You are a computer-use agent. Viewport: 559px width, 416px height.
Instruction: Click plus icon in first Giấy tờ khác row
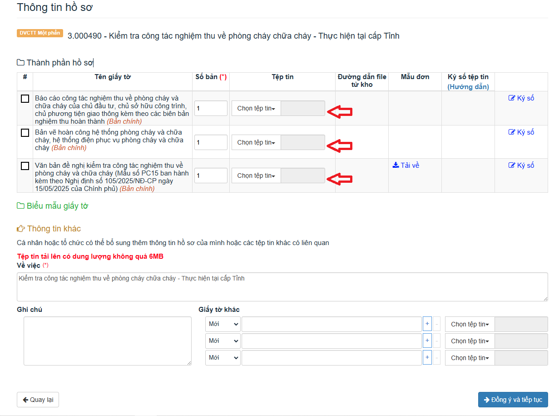[427, 324]
